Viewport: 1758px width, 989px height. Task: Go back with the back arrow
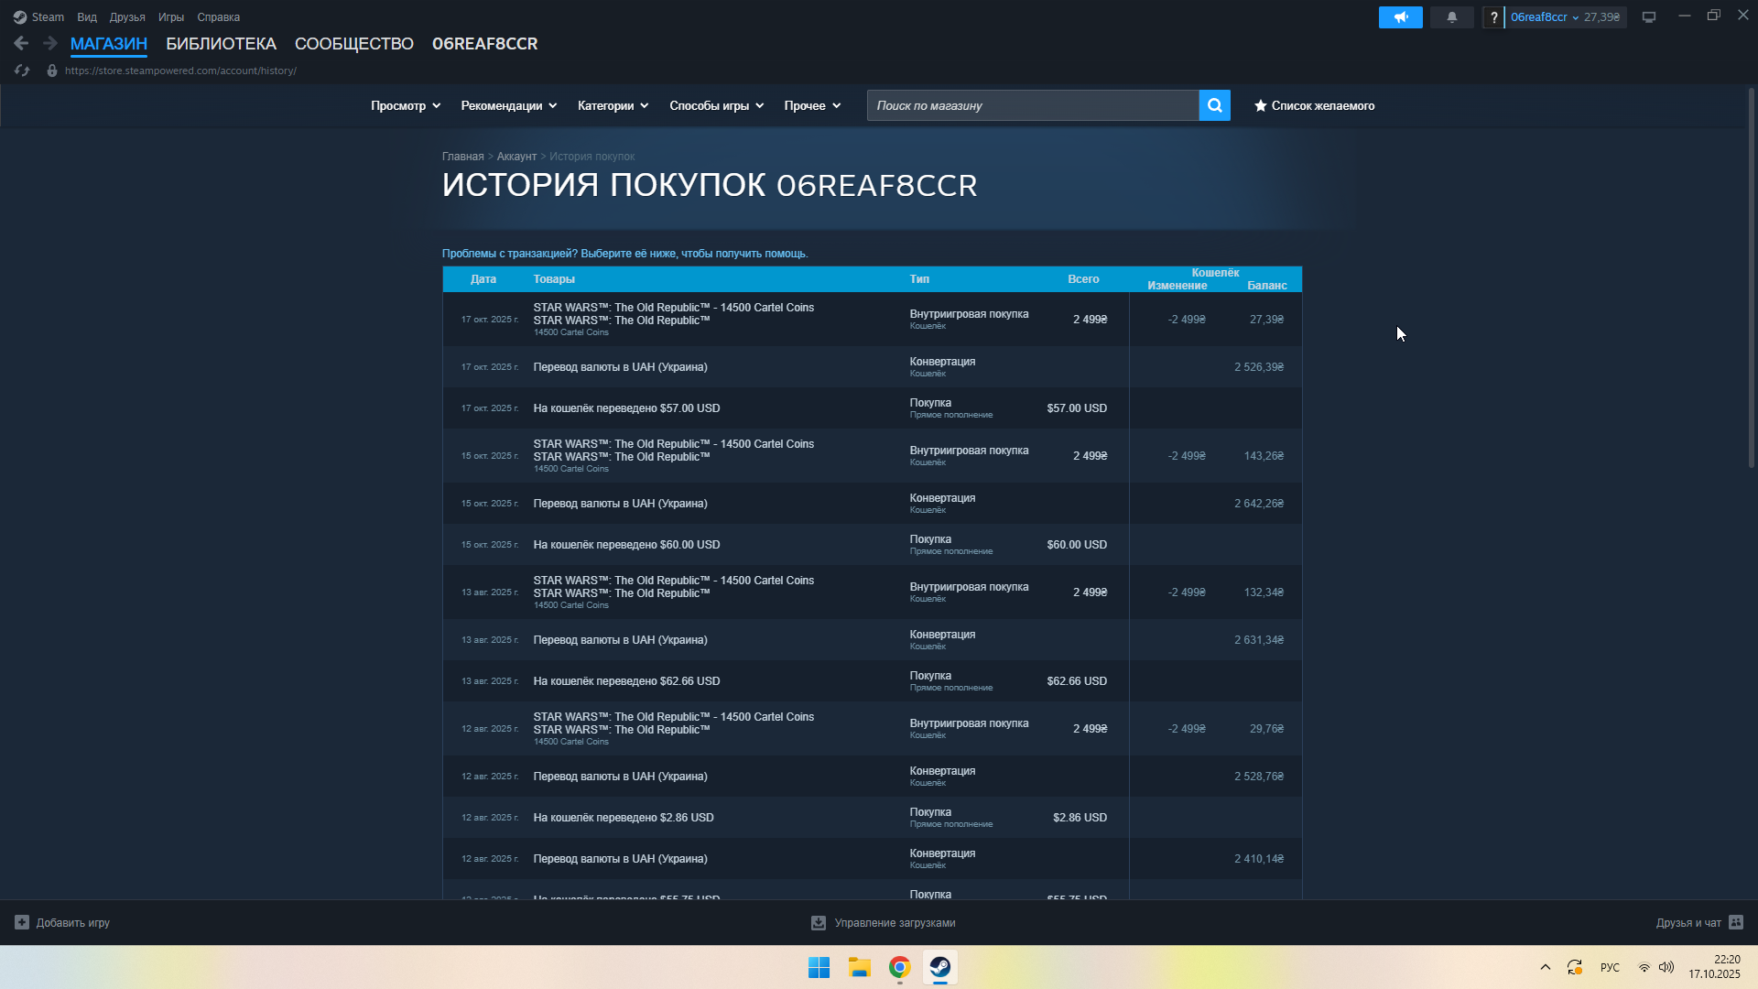pos(21,43)
